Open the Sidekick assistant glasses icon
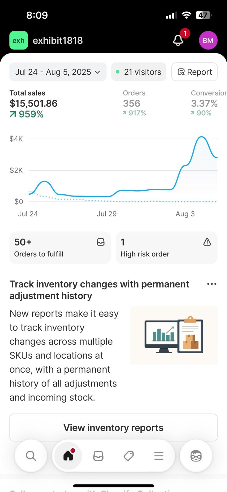 [x=196, y=456]
